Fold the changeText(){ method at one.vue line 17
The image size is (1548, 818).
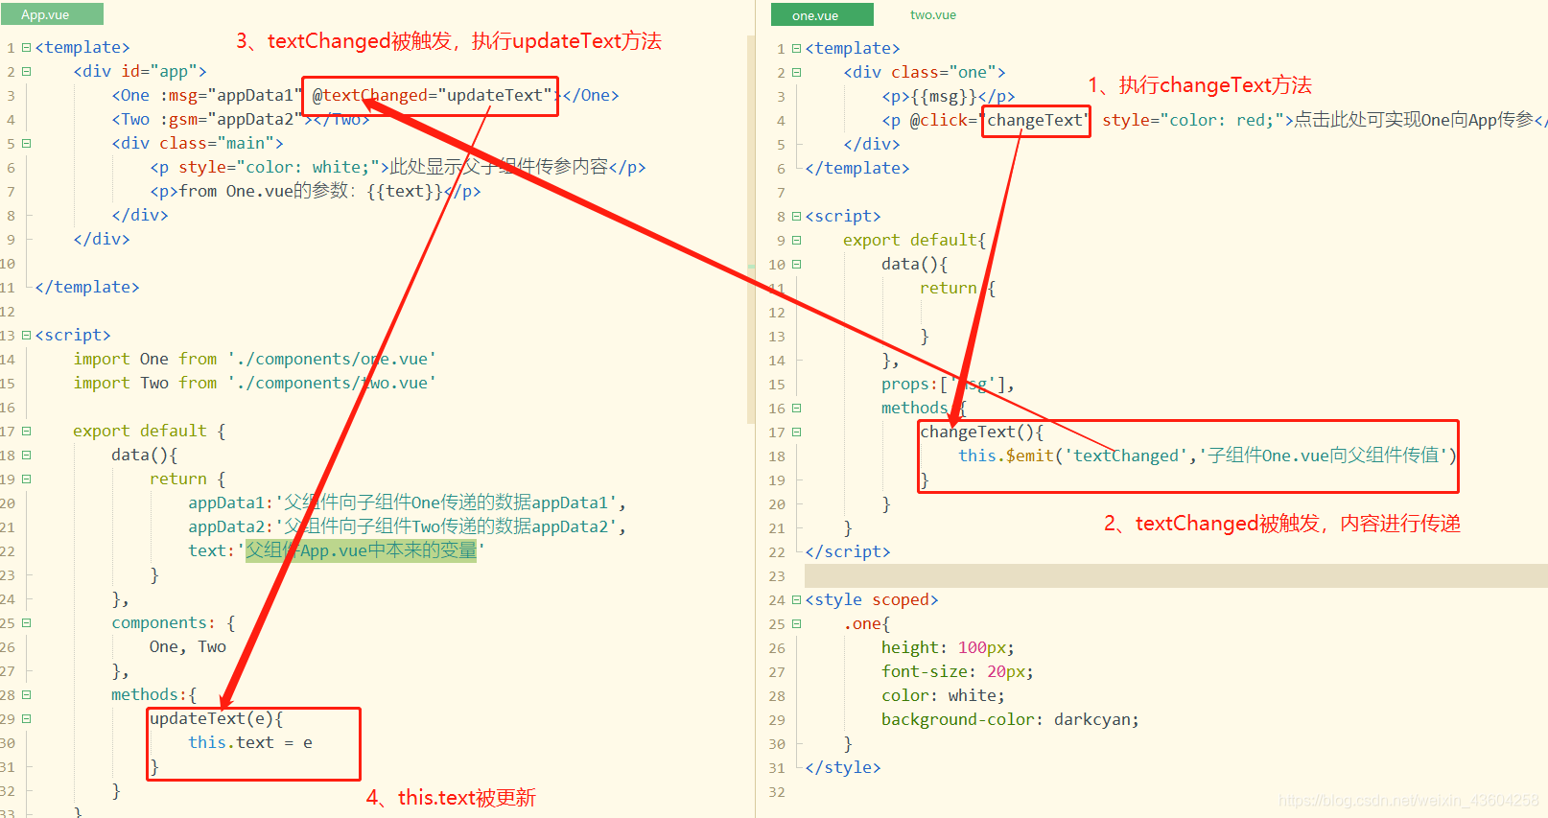click(x=796, y=432)
